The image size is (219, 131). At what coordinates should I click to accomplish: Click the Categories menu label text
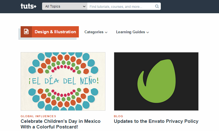(94, 32)
